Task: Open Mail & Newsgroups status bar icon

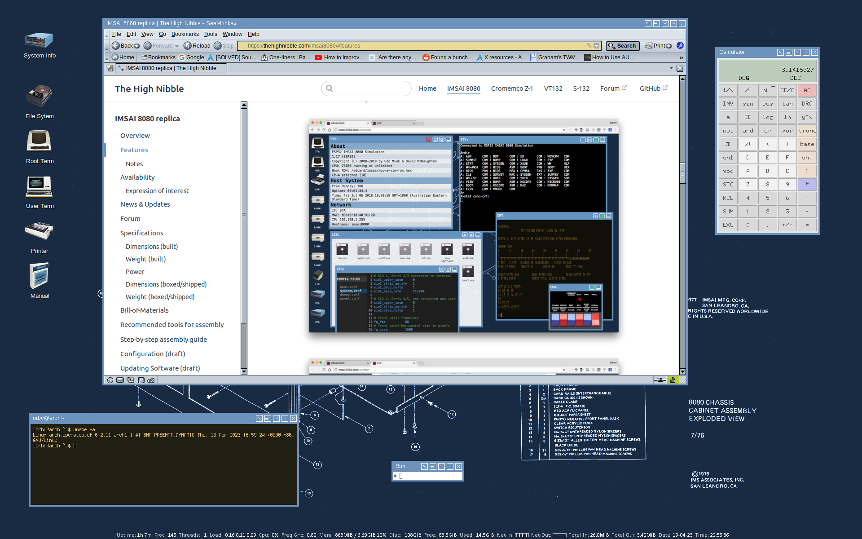Action: (x=120, y=380)
